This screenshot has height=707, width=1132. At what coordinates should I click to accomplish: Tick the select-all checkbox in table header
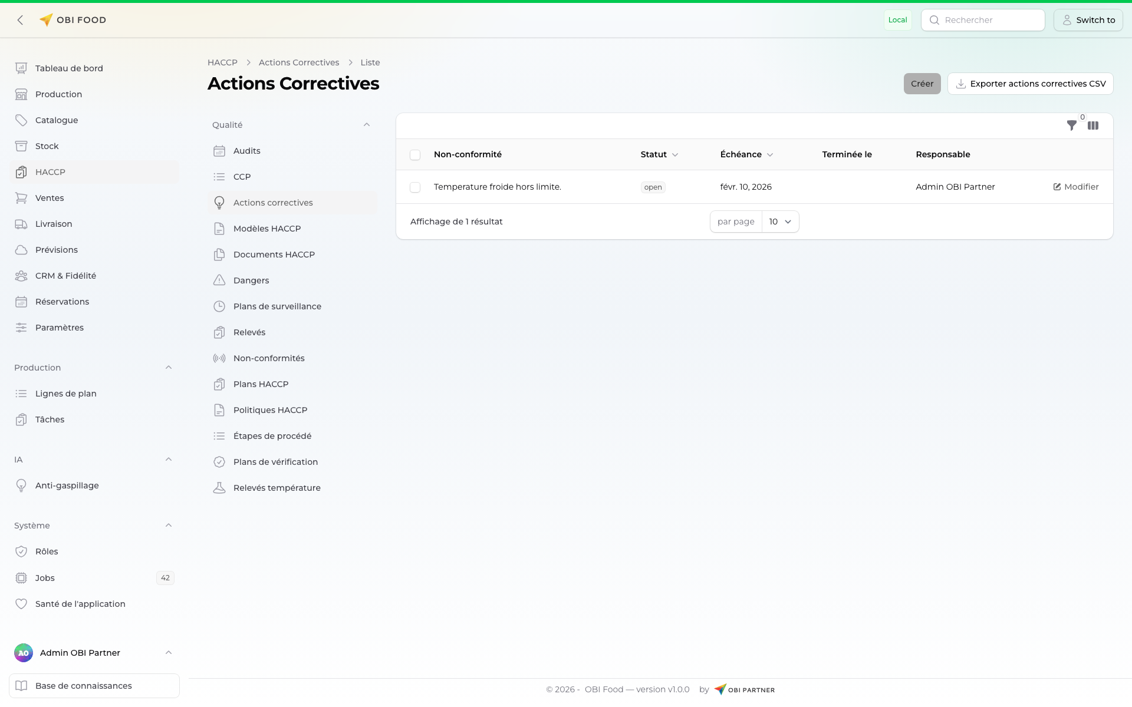(x=415, y=155)
